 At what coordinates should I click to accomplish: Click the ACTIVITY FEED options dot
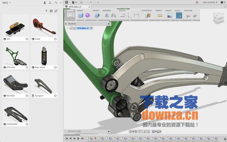(x=109, y=131)
